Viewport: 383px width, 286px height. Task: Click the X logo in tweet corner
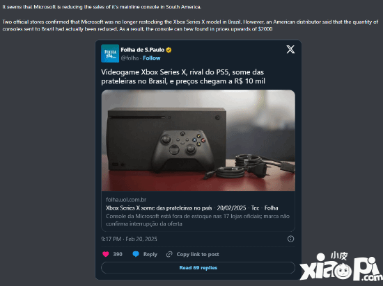[290, 49]
